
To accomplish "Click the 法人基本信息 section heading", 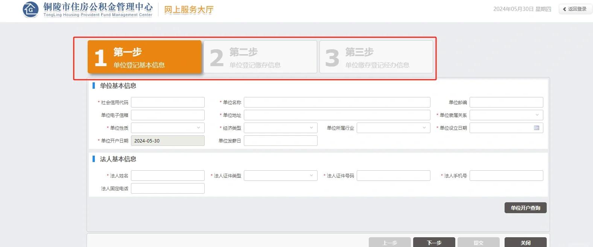I will coord(118,159).
